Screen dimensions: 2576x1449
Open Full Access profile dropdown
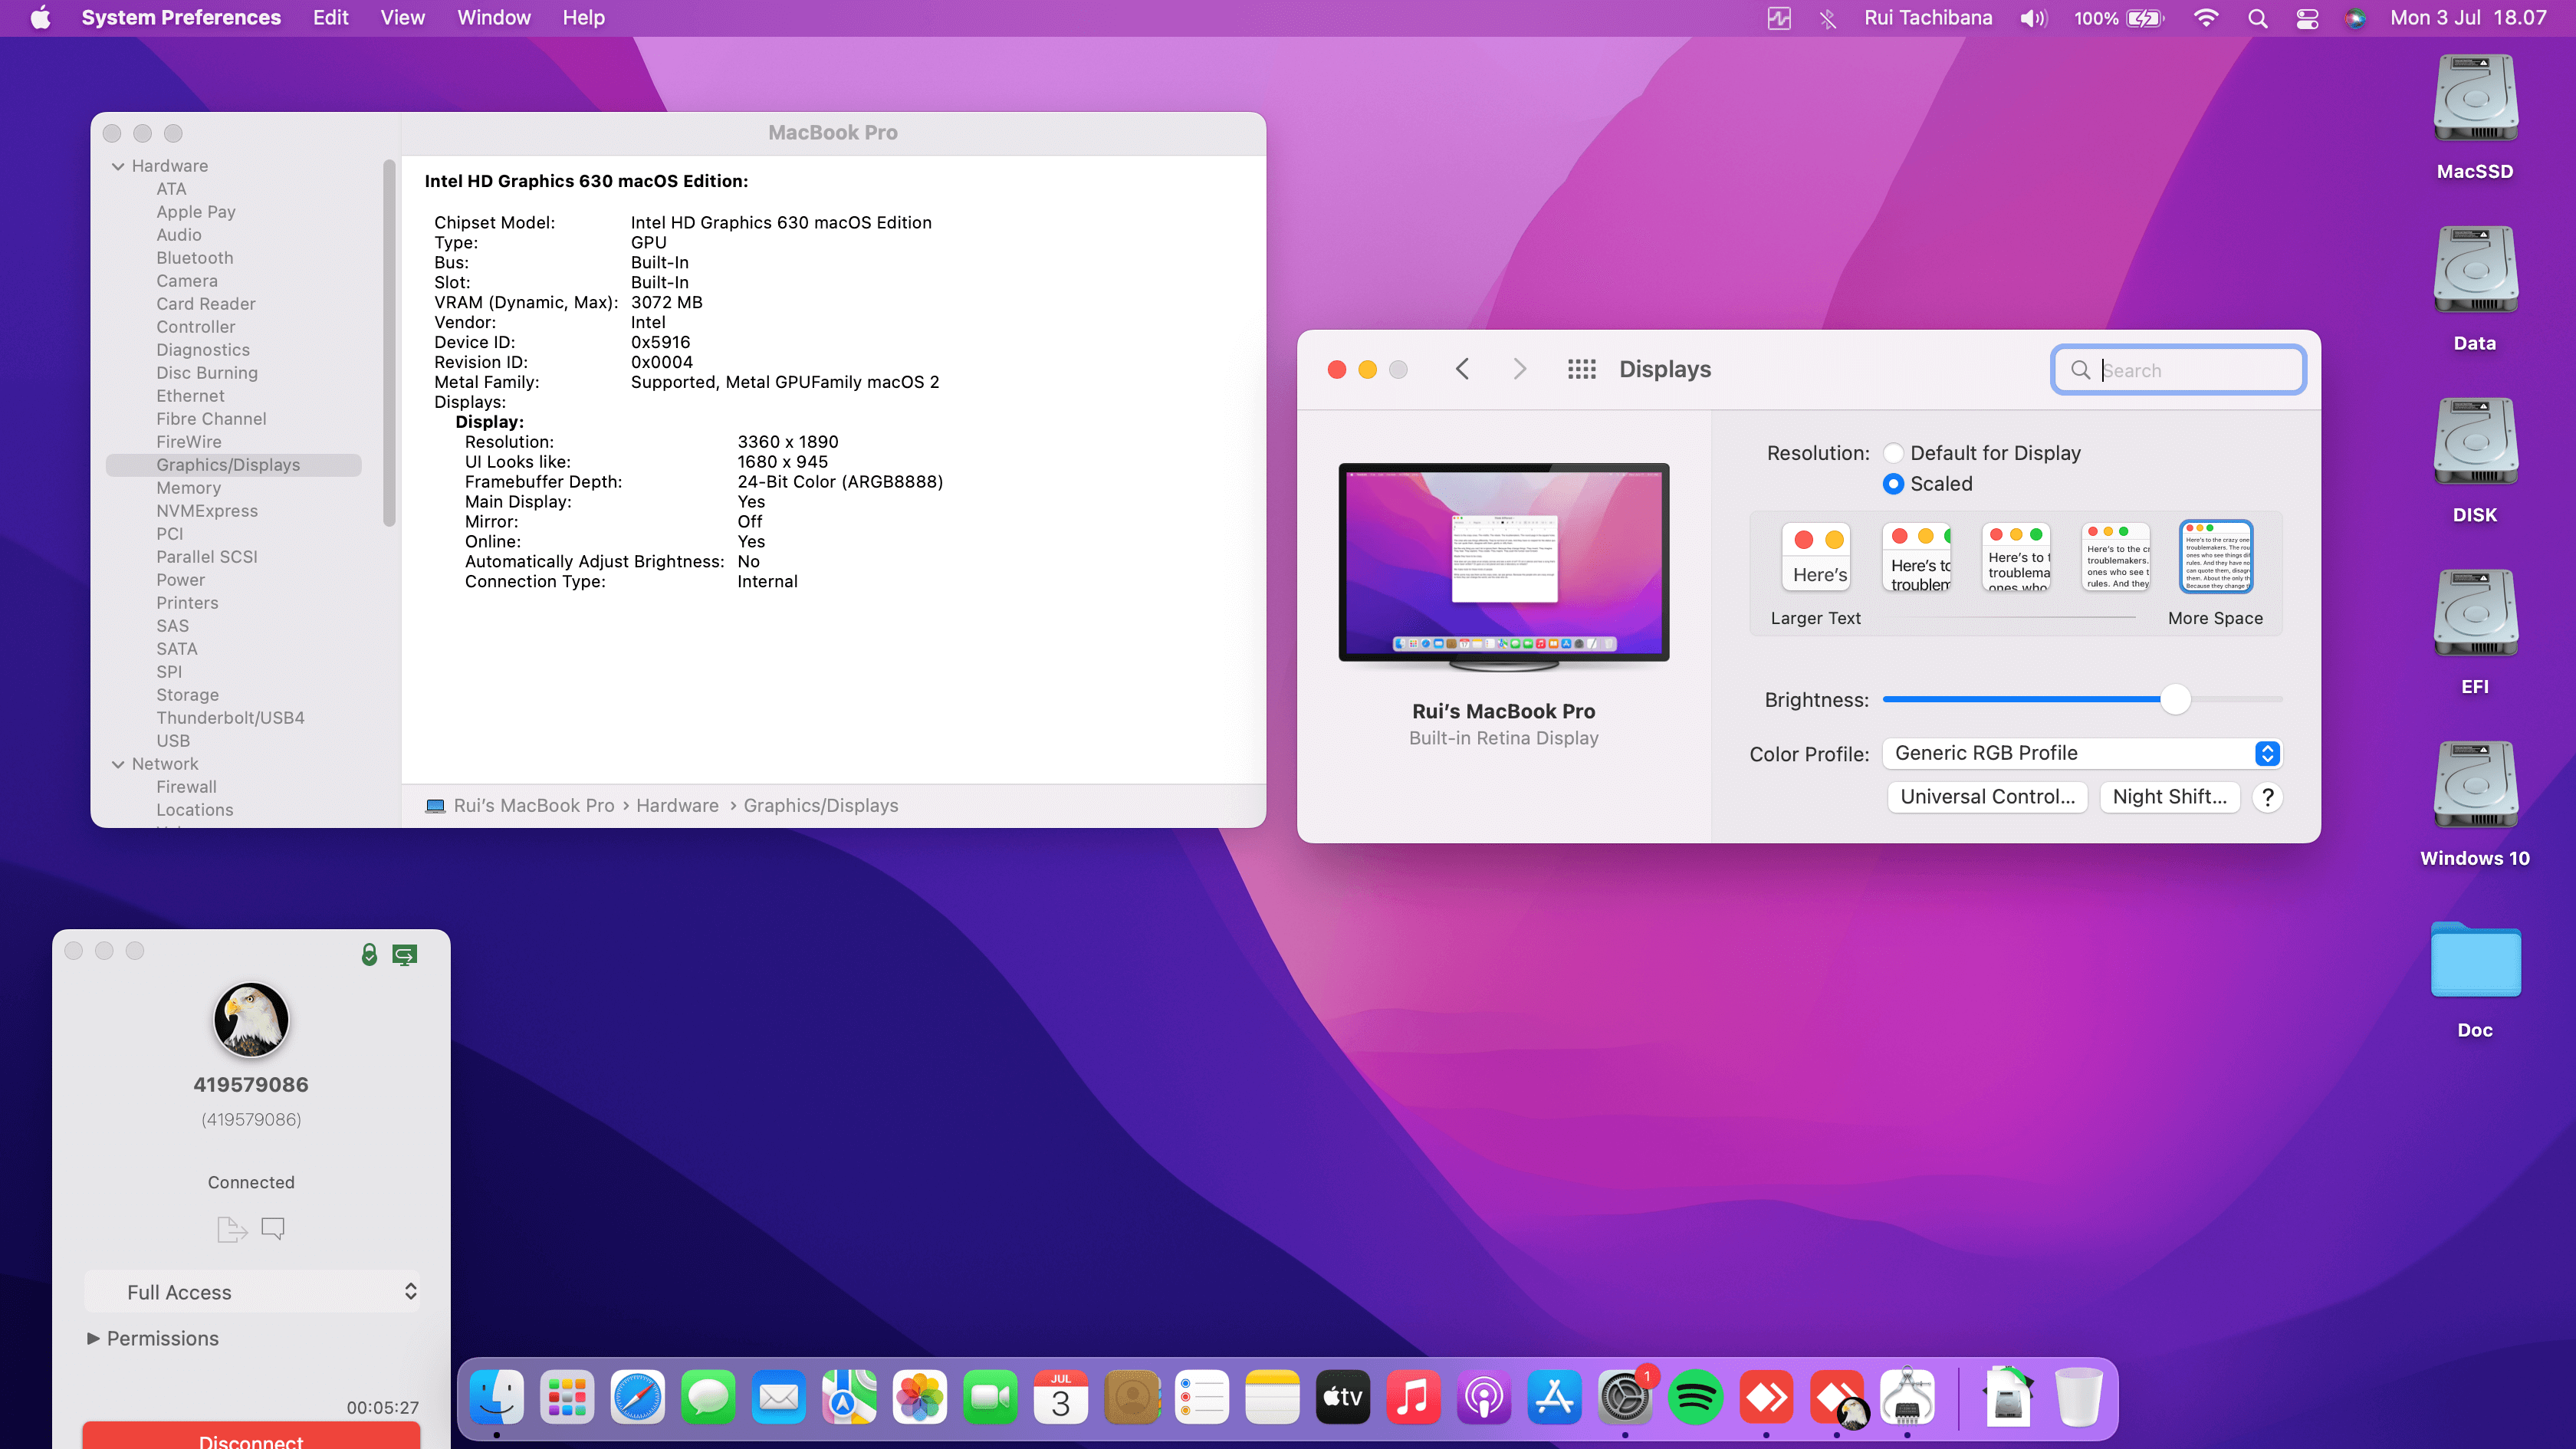coord(252,1292)
